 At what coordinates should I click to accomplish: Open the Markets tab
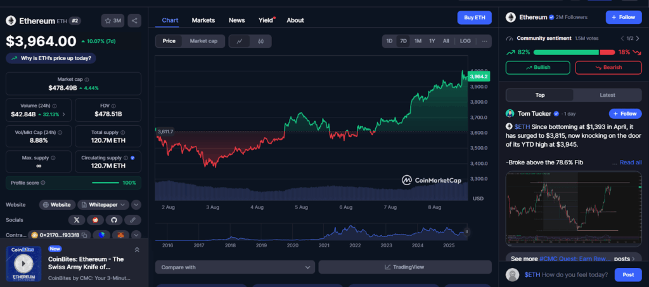(x=203, y=20)
